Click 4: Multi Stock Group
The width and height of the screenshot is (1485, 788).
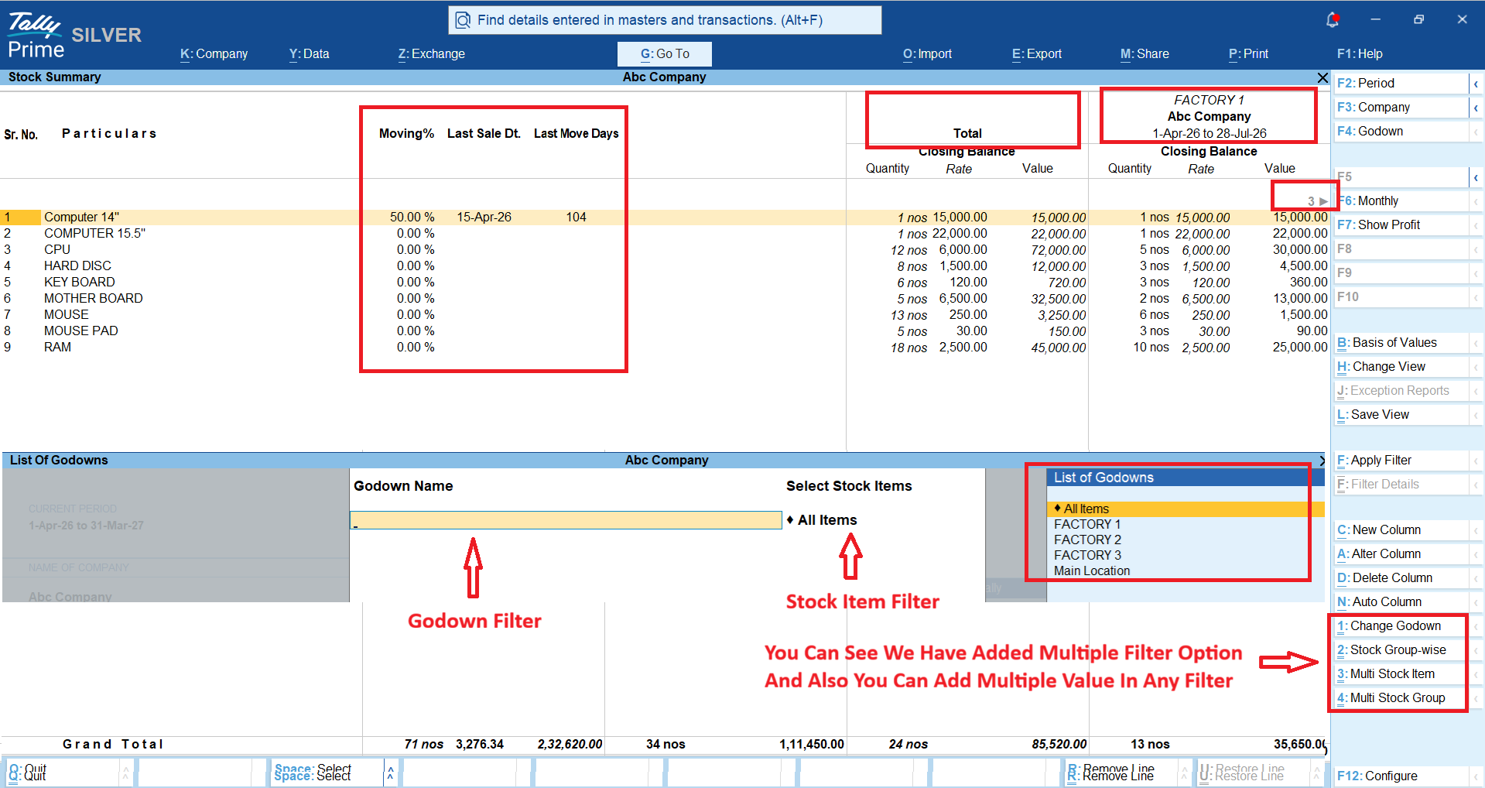coord(1401,698)
